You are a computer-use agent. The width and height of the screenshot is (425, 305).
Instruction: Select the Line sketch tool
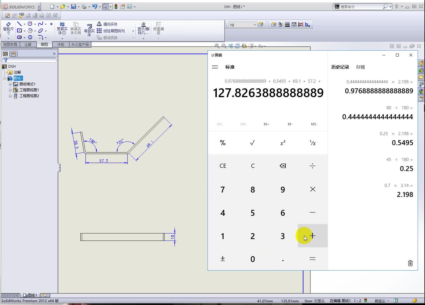(19, 24)
